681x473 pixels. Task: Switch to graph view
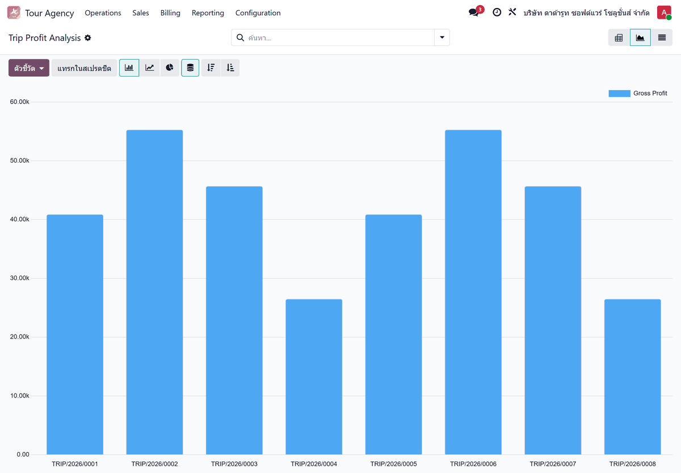tap(640, 37)
